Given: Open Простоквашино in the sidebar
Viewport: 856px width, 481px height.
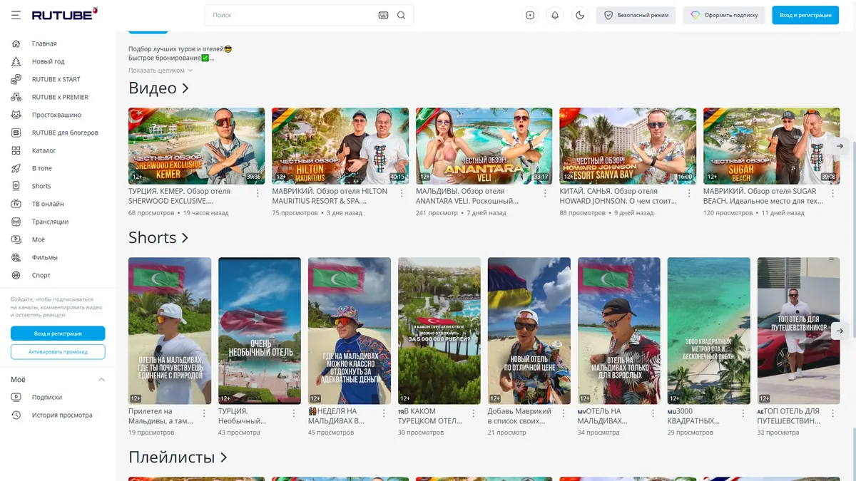Looking at the screenshot, I should coord(58,115).
